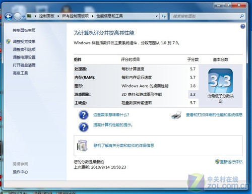Click question icon beside 提高计算机性能的提示
Image resolution: width=252 pixels, height=194 pixels.
pyautogui.click(x=83, y=127)
